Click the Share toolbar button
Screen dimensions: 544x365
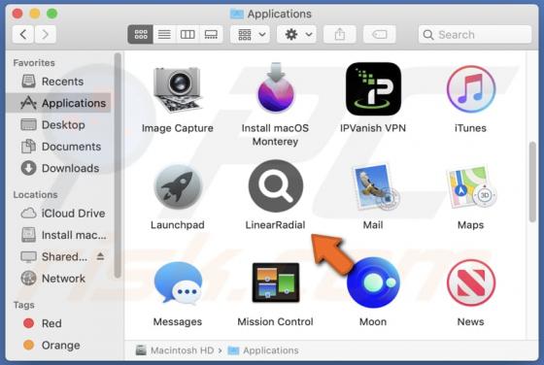pos(340,34)
